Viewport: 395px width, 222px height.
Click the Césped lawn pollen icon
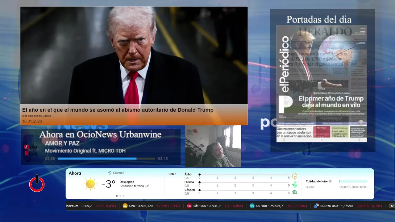(x=295, y=192)
